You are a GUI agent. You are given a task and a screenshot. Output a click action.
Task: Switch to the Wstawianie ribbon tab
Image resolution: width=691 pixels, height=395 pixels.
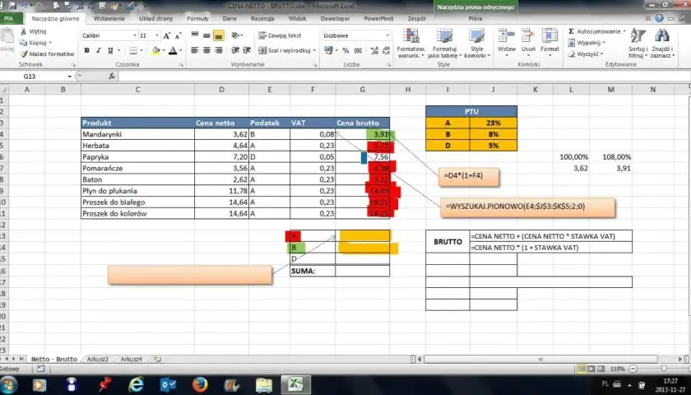109,18
